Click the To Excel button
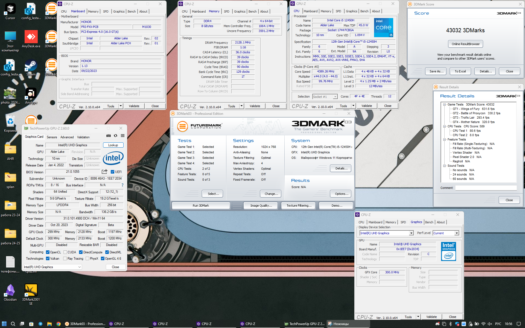The image size is (525, 328). 460,71
